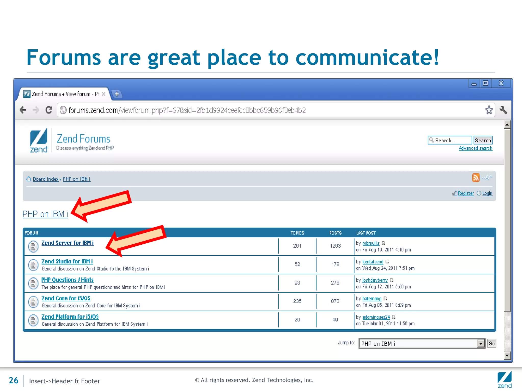The height and width of the screenshot is (391, 522).
Task: Open joshdayberry user profile link
Action: [x=375, y=280]
